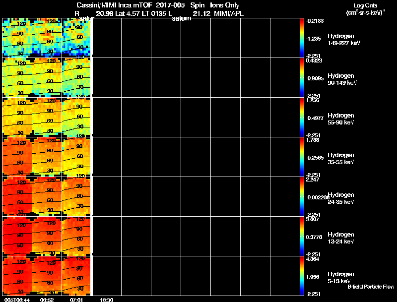Select the 'Hydrogen 35-55 keV' label
Image resolution: width=397 pixels, height=302 pixels.
[x=341, y=159]
